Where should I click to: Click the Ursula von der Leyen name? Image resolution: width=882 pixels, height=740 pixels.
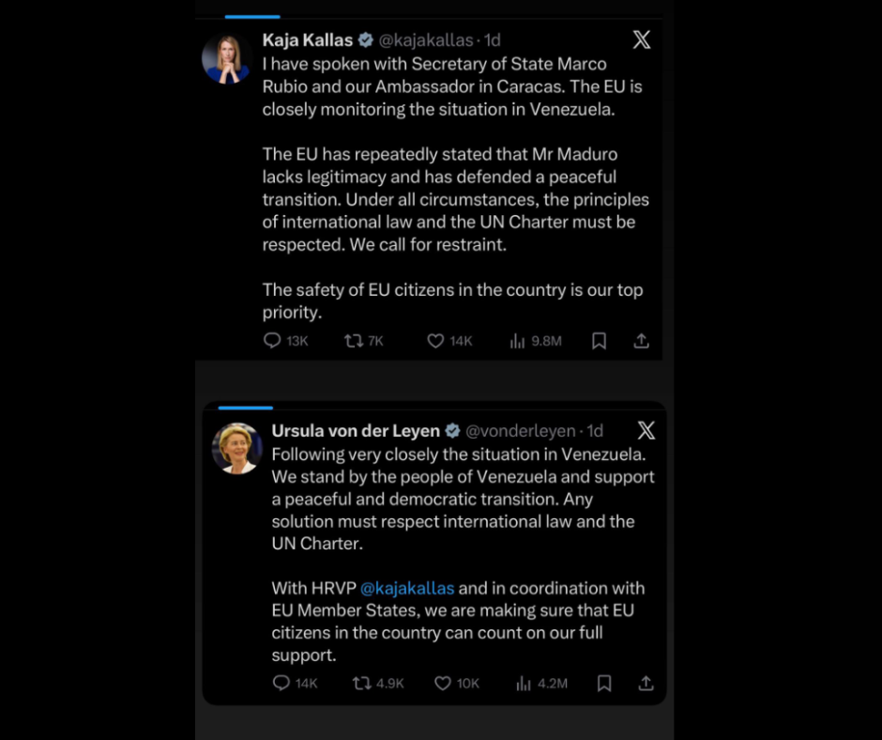(x=356, y=431)
